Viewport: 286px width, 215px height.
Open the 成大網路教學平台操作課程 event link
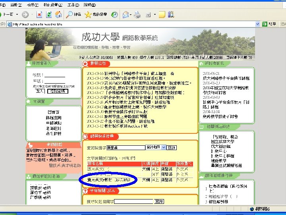(x=226, y=78)
